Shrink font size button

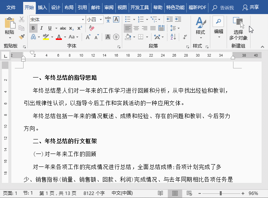click(96, 37)
